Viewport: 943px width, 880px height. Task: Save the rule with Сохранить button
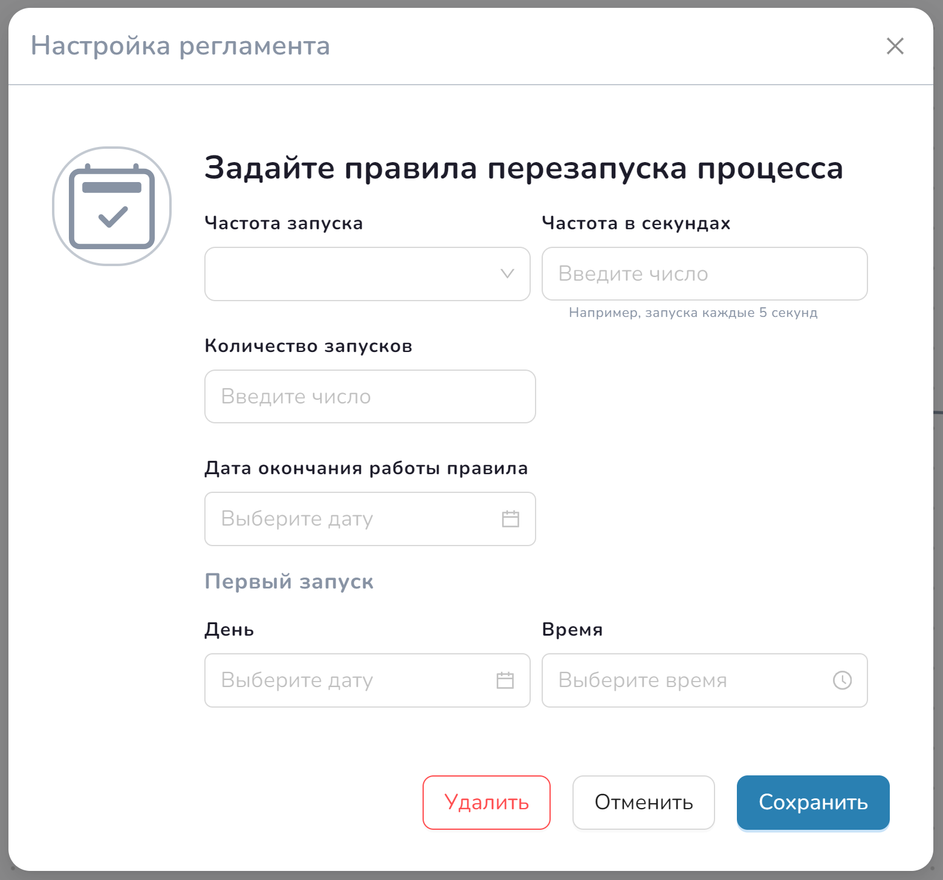point(812,803)
